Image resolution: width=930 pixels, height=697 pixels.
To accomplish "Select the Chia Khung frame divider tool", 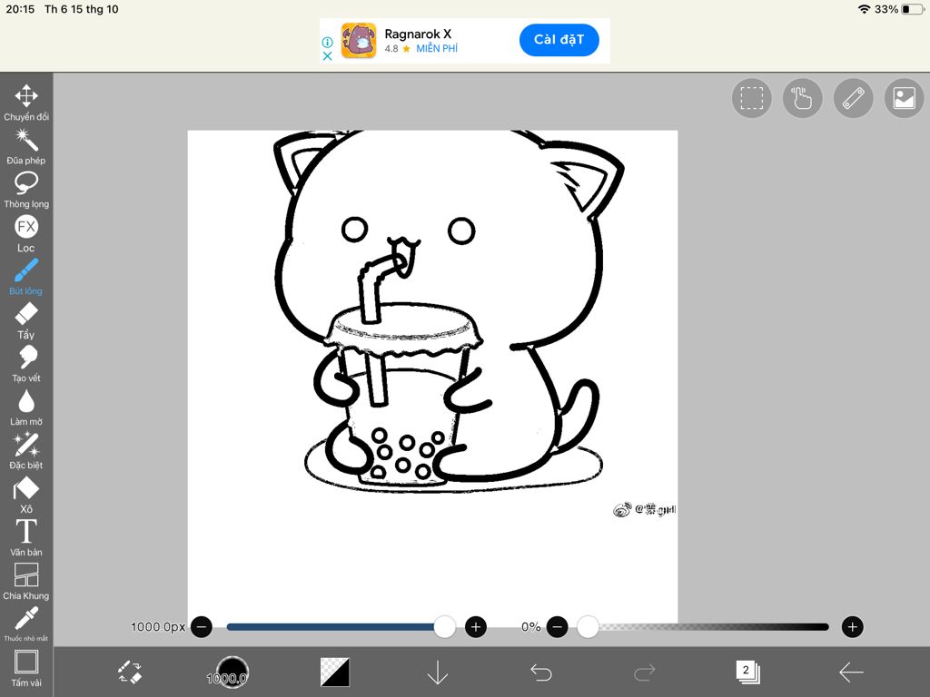I will [26, 582].
